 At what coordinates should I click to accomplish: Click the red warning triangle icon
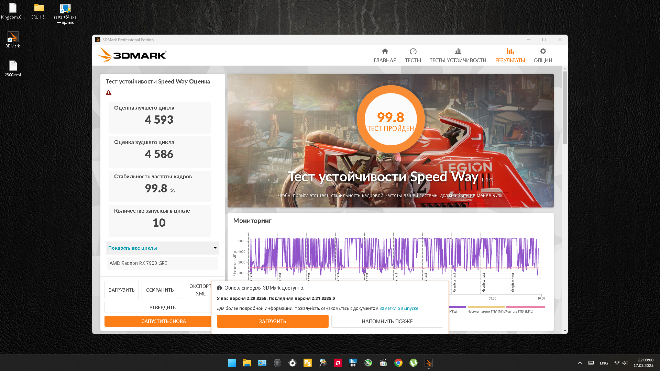(109, 92)
